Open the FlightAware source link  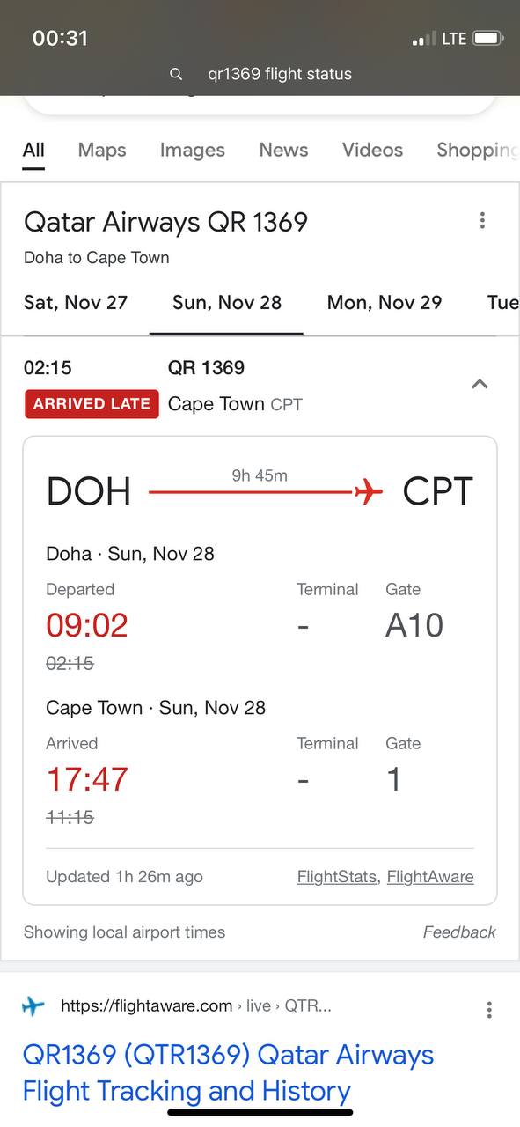tap(430, 877)
